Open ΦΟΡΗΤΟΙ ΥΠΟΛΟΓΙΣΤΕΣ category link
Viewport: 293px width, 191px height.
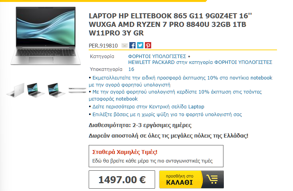click(x=157, y=57)
